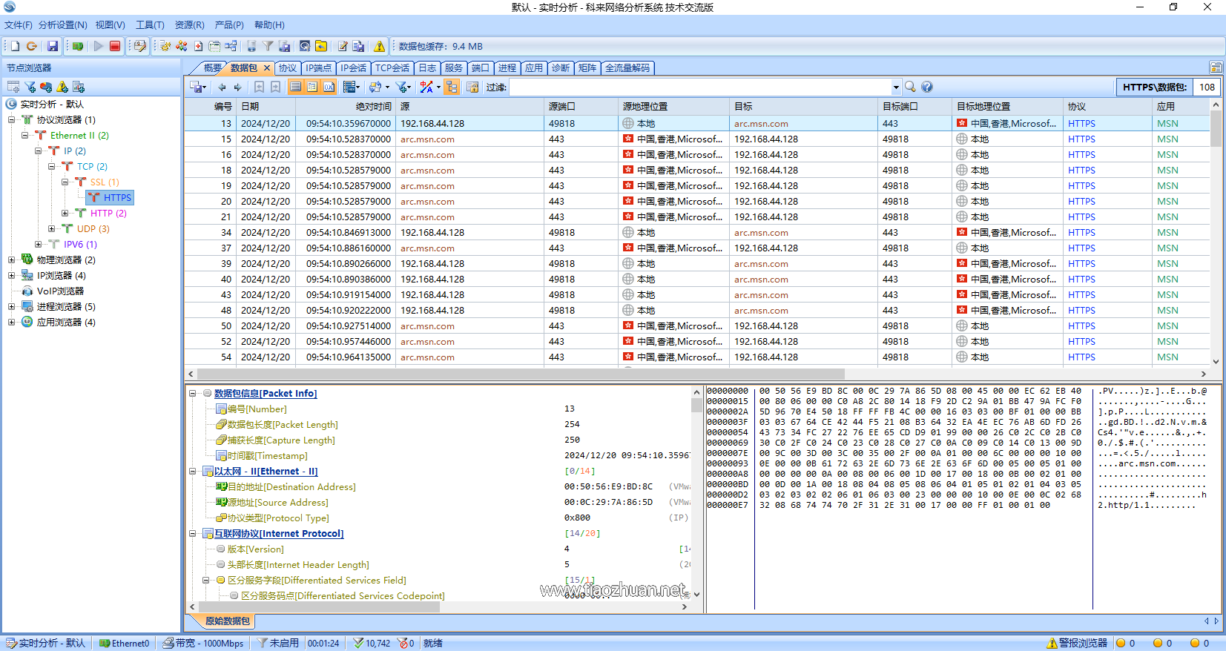The height and width of the screenshot is (651, 1226).
Task: Collapse the Ethernet II tree node
Action: pos(24,135)
